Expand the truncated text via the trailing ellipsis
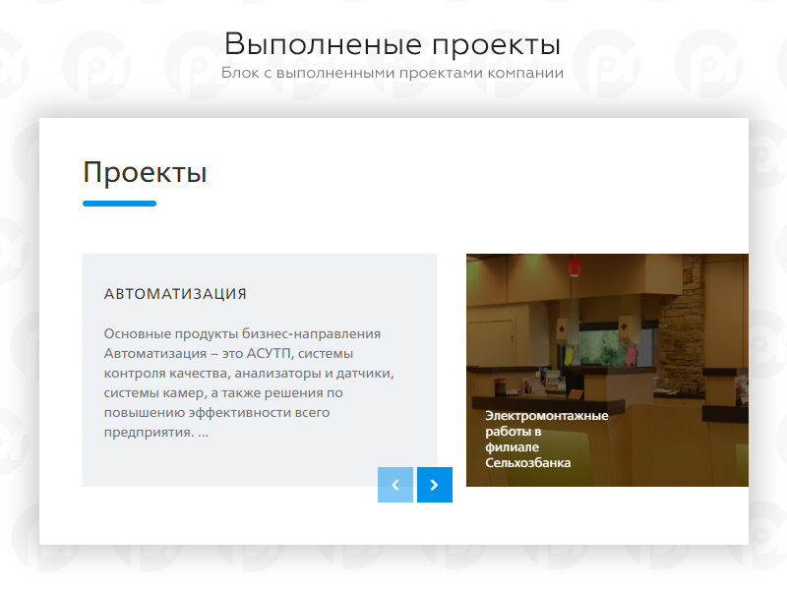Image resolution: width=787 pixels, height=590 pixels. (x=203, y=433)
